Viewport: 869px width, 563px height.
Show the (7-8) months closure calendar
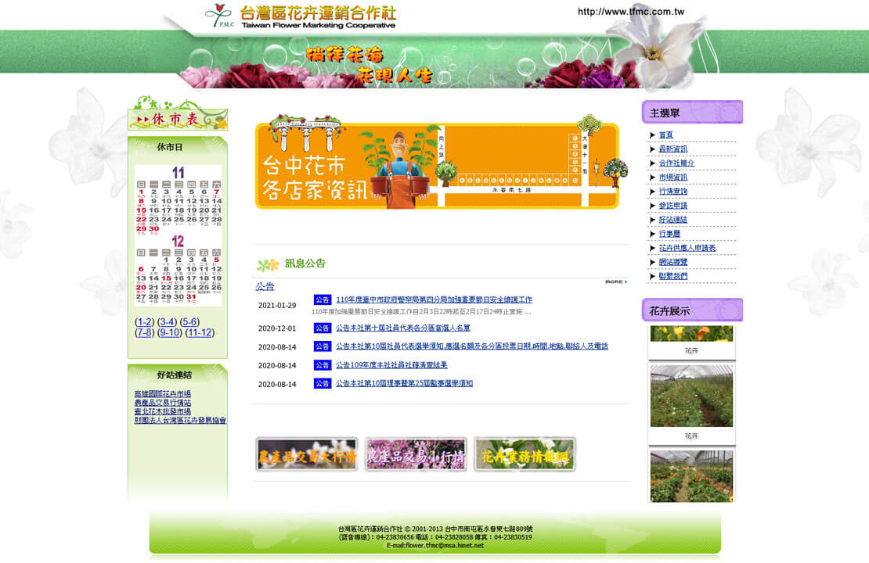(x=145, y=332)
